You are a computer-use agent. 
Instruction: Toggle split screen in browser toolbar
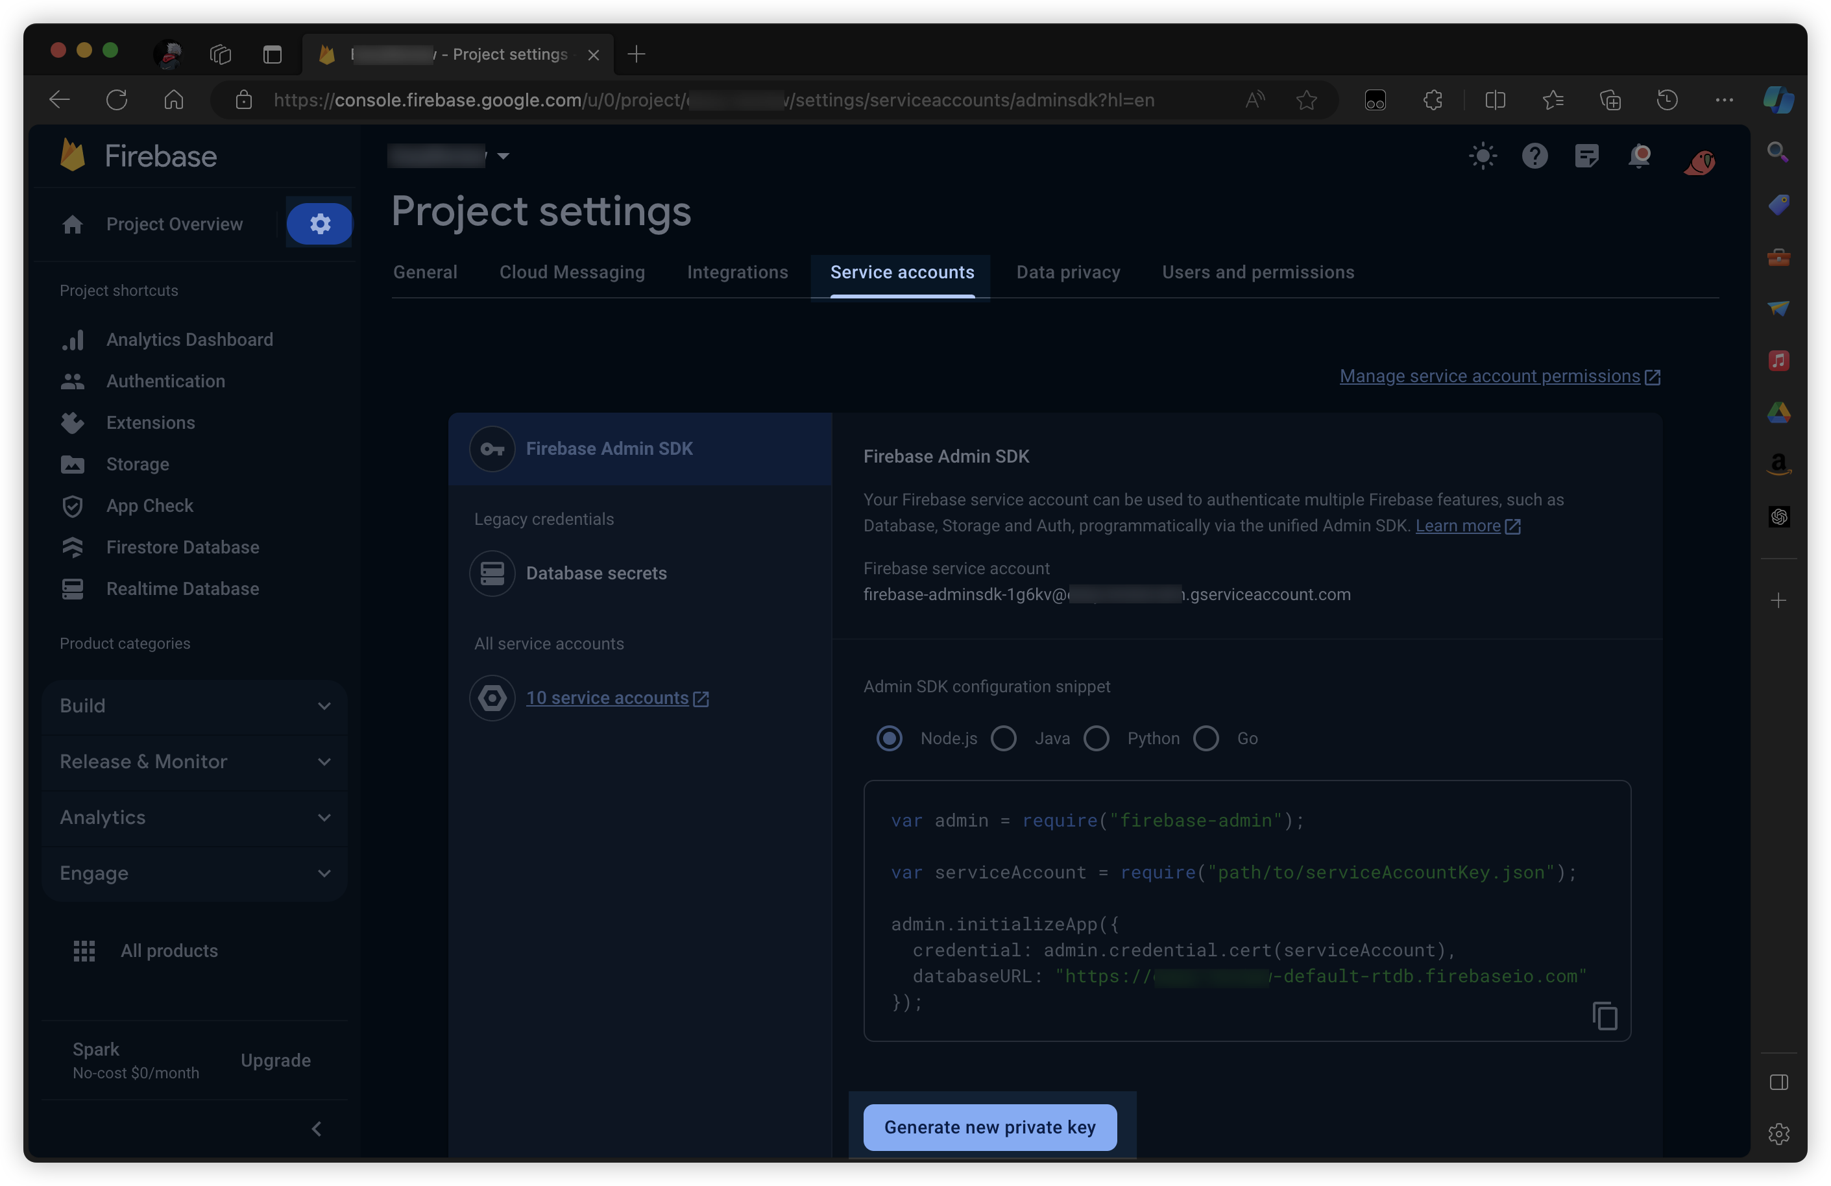coord(1496,100)
